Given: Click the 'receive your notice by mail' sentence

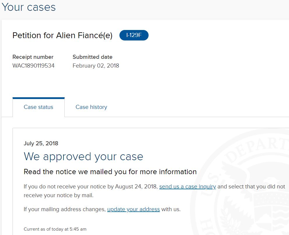Looking at the screenshot, I should [59, 195].
